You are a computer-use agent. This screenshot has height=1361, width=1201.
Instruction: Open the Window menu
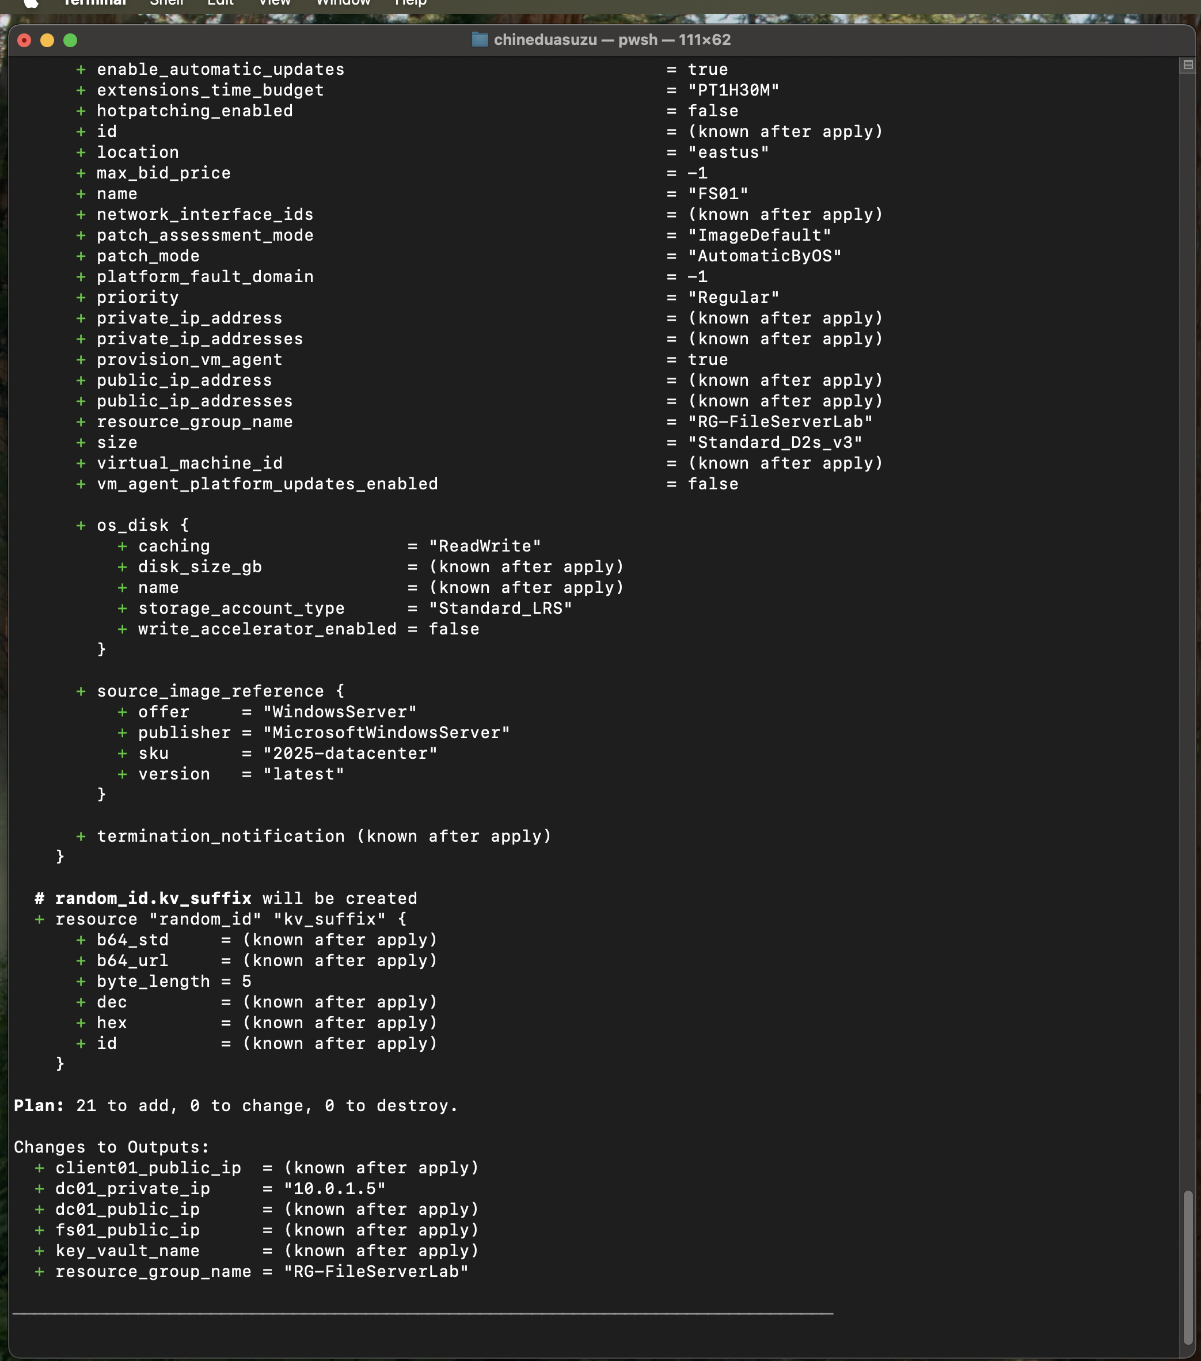[343, 3]
